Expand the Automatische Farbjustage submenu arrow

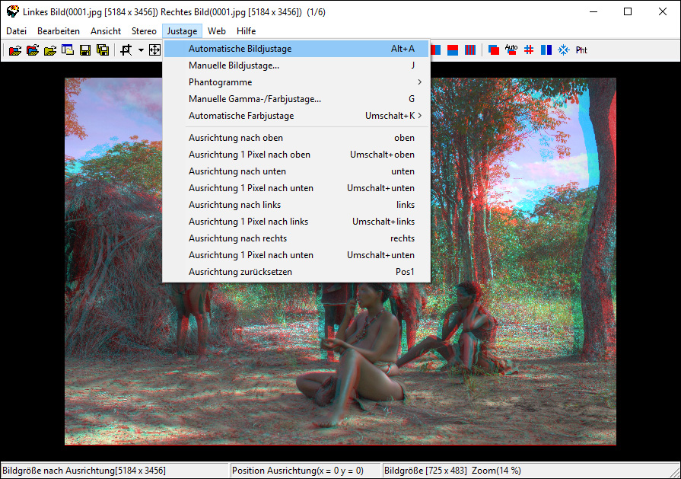[419, 116]
